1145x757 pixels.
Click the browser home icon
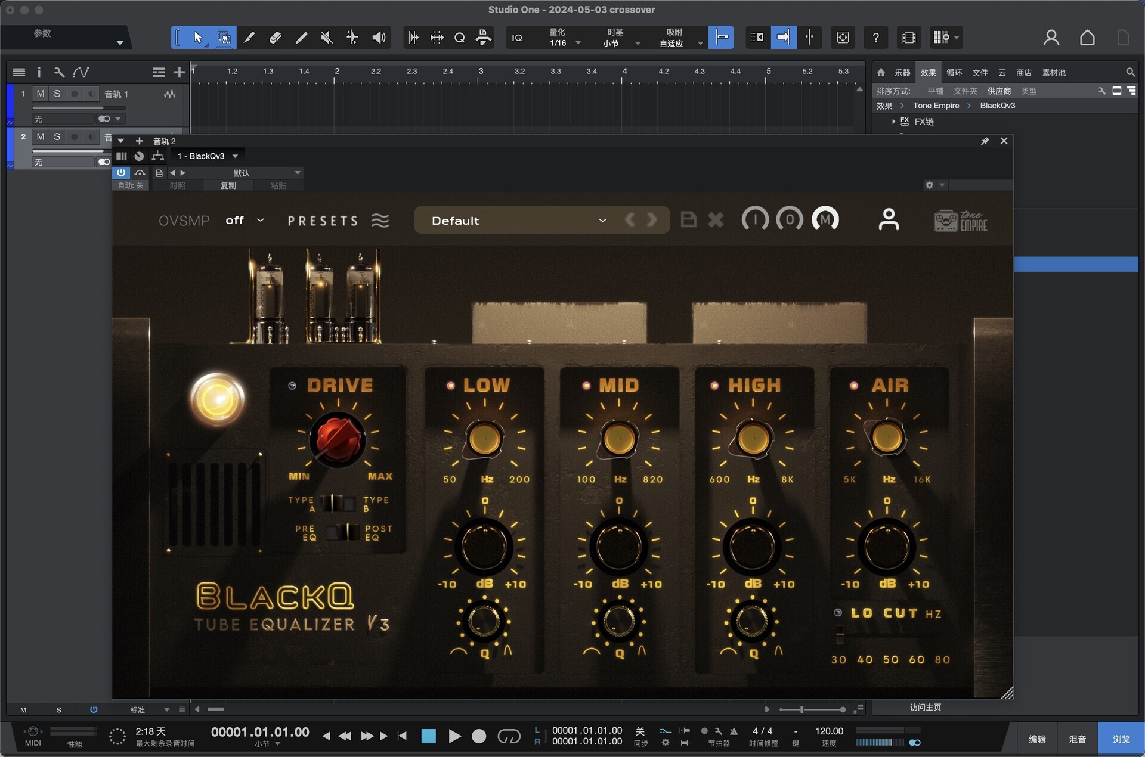881,72
